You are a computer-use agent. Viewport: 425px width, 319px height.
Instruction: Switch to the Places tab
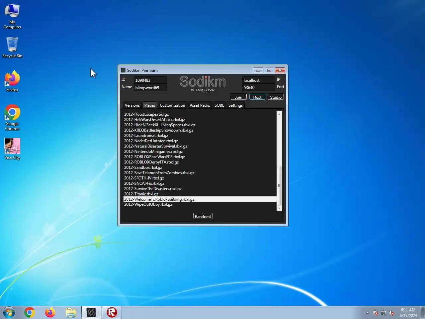150,105
